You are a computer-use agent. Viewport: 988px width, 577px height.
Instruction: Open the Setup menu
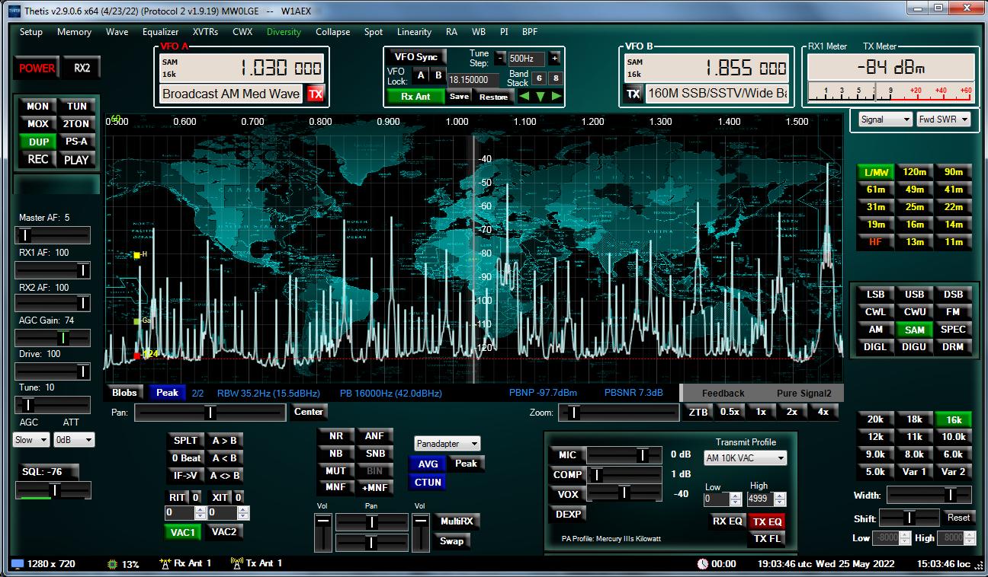coord(31,32)
